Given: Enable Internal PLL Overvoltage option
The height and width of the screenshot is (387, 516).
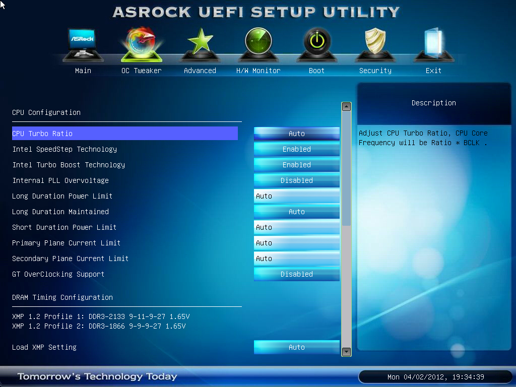Looking at the screenshot, I should pyautogui.click(x=296, y=180).
